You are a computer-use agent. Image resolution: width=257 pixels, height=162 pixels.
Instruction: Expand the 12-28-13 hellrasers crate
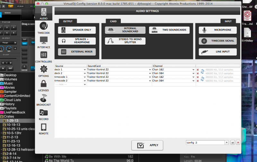click(1, 149)
